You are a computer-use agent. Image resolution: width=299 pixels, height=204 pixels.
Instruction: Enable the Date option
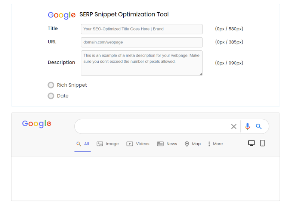pos(51,96)
